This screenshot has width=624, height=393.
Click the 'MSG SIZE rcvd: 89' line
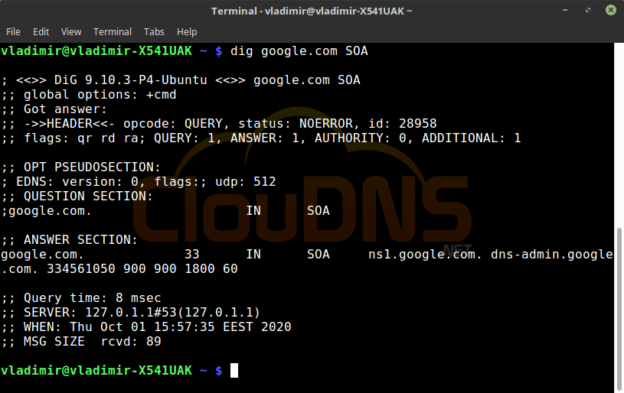pyautogui.click(x=81, y=342)
